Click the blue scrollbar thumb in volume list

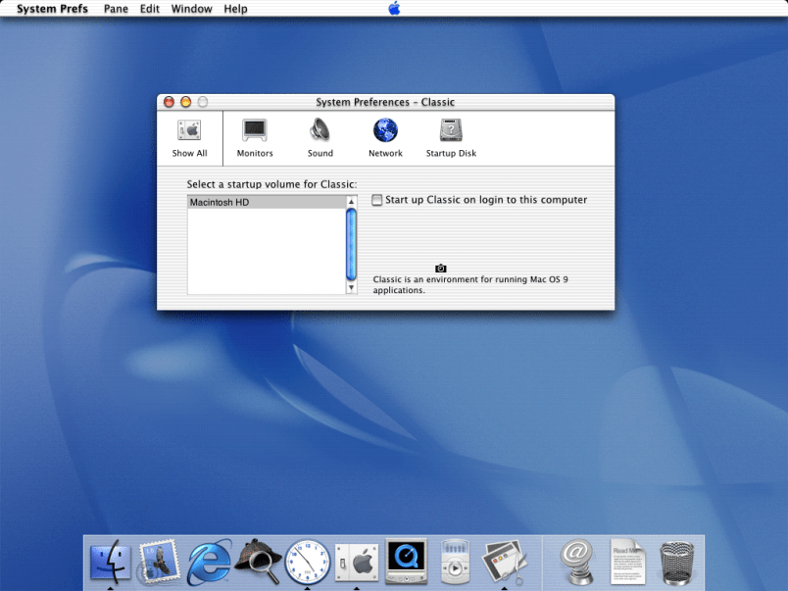[352, 244]
